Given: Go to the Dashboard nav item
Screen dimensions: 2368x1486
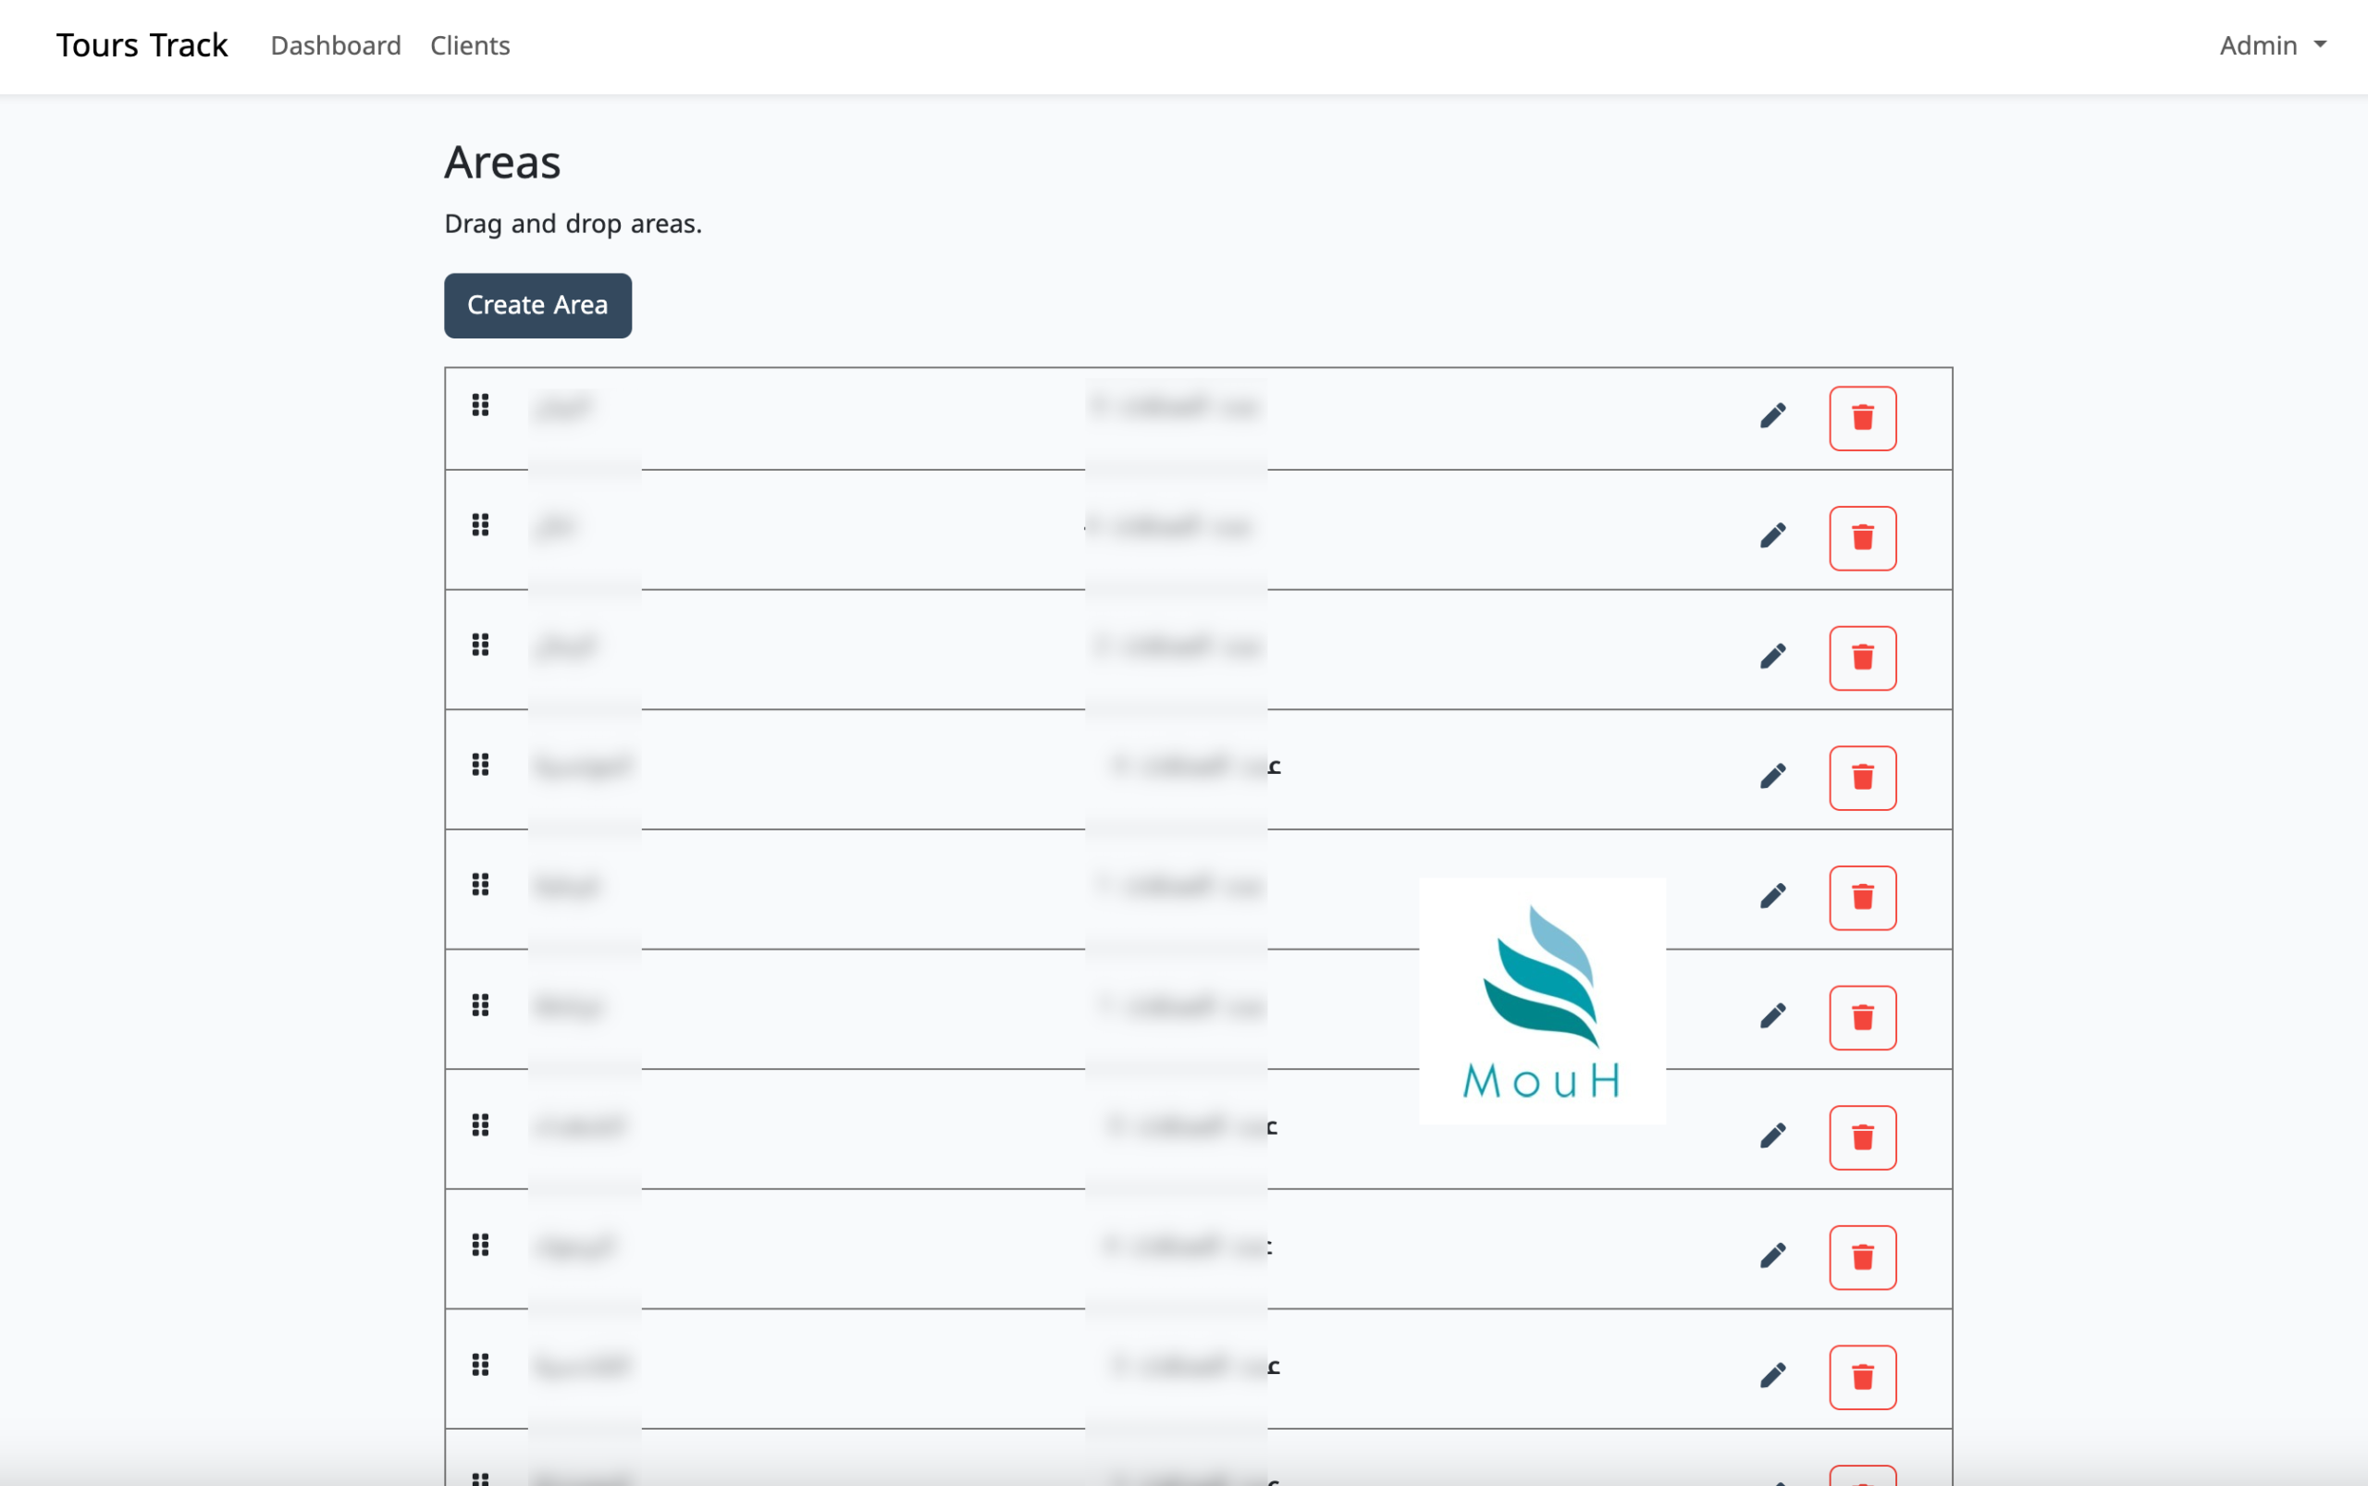Looking at the screenshot, I should click(335, 45).
